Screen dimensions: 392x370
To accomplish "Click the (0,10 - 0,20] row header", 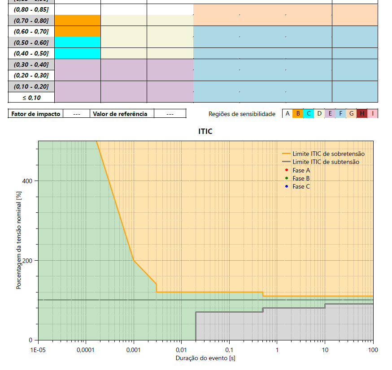I will pos(31,86).
